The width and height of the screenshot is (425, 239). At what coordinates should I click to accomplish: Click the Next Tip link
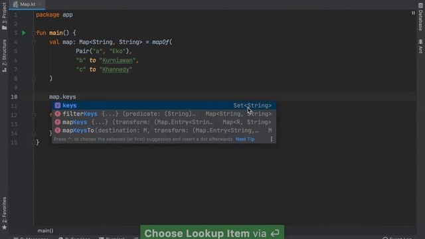245,139
